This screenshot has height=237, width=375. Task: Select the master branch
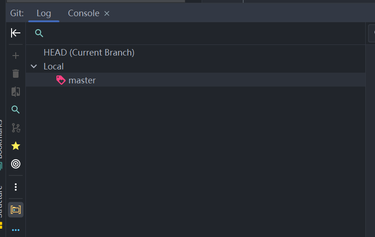82,80
